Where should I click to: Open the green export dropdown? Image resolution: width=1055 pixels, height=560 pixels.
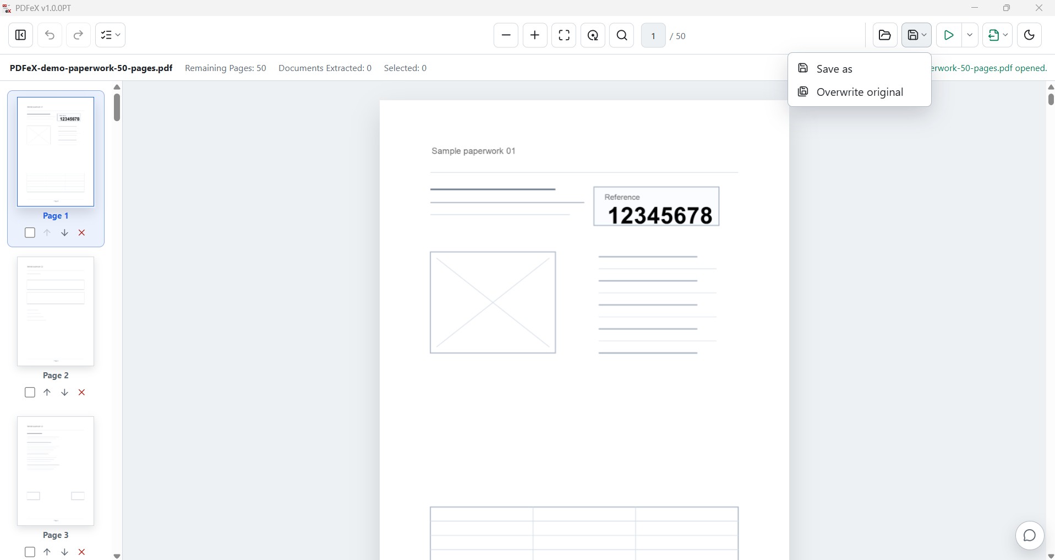998,35
